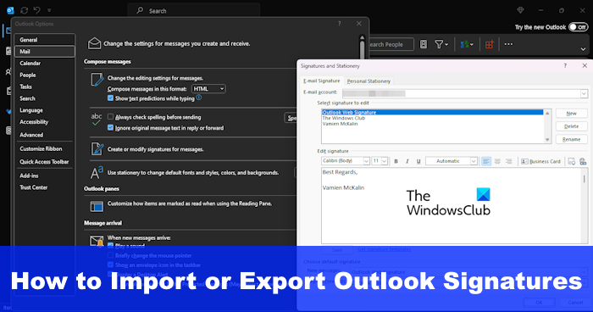Click the colored people groups icon
The width and height of the screenshot is (593, 312).
[467, 44]
